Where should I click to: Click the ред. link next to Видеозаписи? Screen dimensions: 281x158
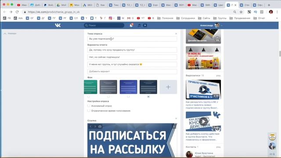(x=218, y=75)
